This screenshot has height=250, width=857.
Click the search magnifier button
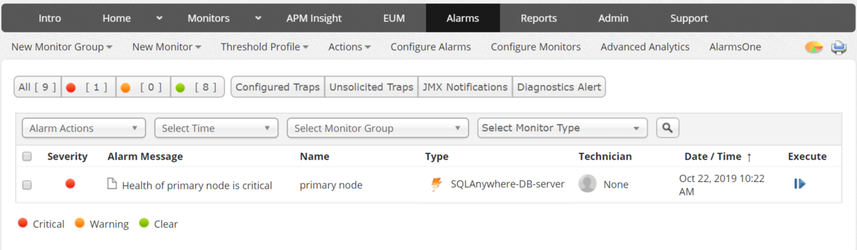(668, 128)
